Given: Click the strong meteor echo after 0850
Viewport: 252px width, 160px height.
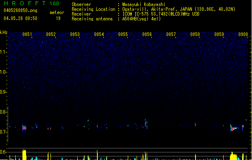Looking at the screenshot, I should tap(24, 128).
